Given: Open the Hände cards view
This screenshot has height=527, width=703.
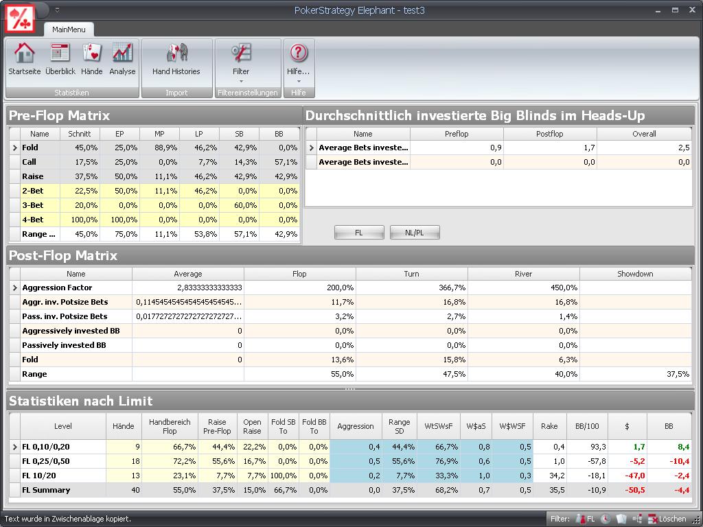Looking at the screenshot, I should [x=92, y=59].
